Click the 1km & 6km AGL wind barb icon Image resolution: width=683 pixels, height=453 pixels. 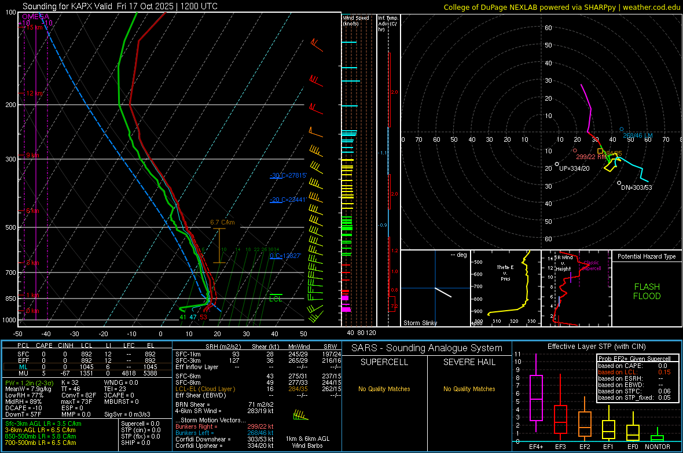pos(300,415)
